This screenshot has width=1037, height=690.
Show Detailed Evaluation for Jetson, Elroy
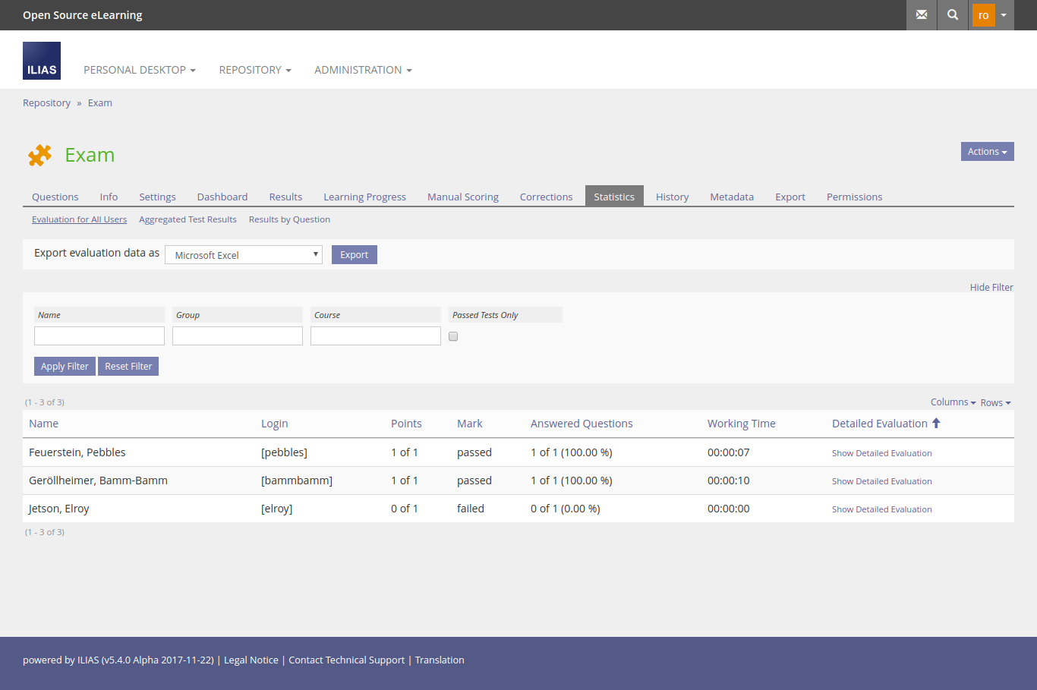click(x=881, y=509)
